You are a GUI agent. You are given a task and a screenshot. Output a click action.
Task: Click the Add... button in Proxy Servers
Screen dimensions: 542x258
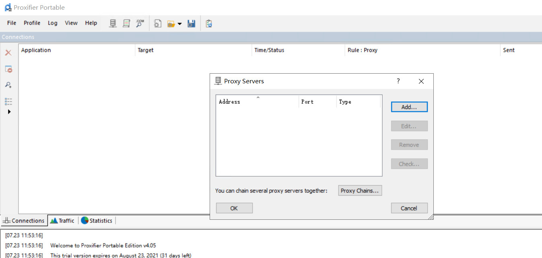tap(409, 107)
